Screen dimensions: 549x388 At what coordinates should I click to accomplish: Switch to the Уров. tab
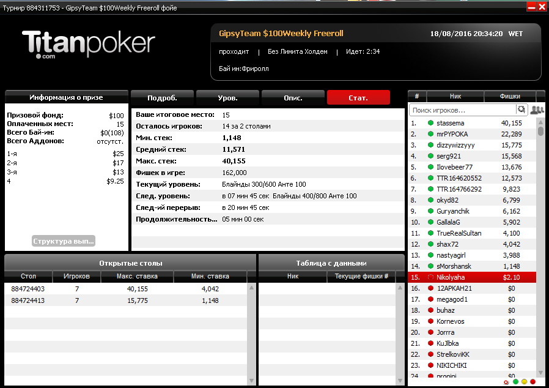coord(227,98)
